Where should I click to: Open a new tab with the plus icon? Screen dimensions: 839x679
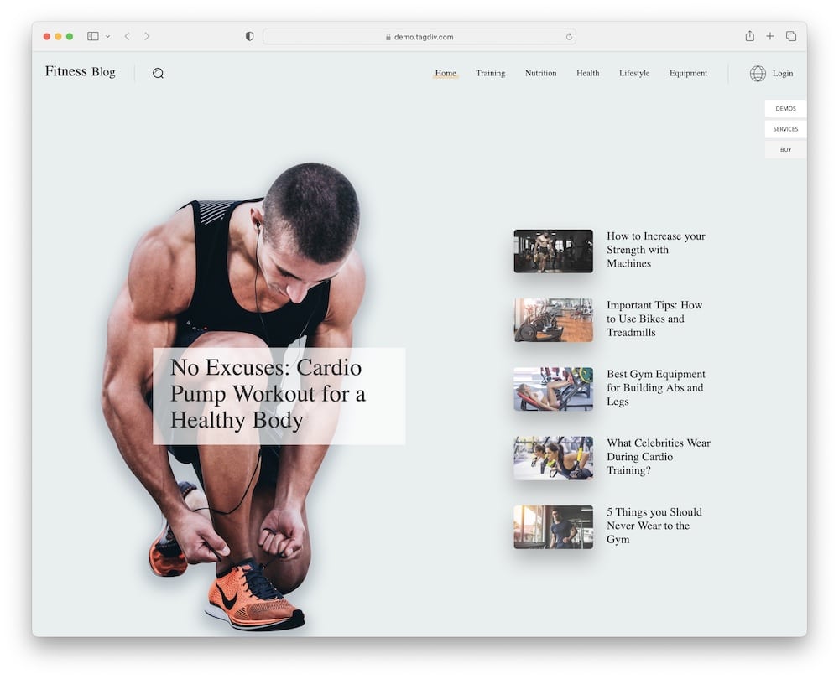pos(770,36)
